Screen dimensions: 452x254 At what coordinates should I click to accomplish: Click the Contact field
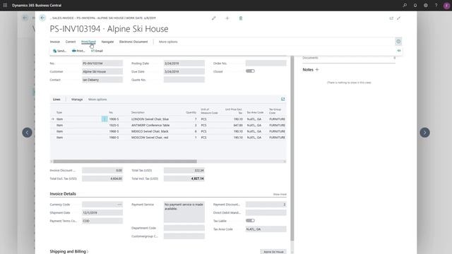tap(102, 80)
